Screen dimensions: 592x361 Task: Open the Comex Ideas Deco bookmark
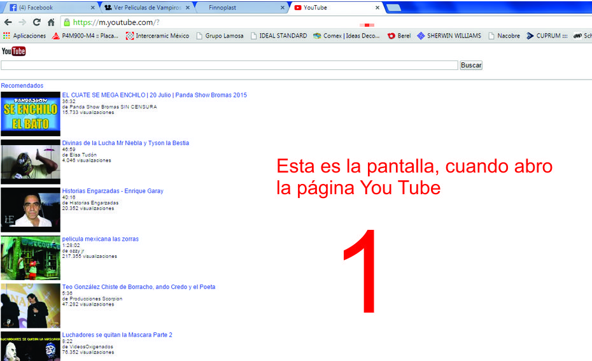(x=346, y=36)
